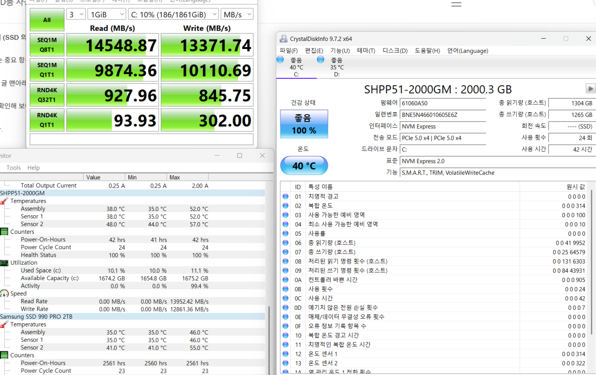Screen dimensions: 596x375
Task: Click the status circle for ID 04 row
Action: 285,224
